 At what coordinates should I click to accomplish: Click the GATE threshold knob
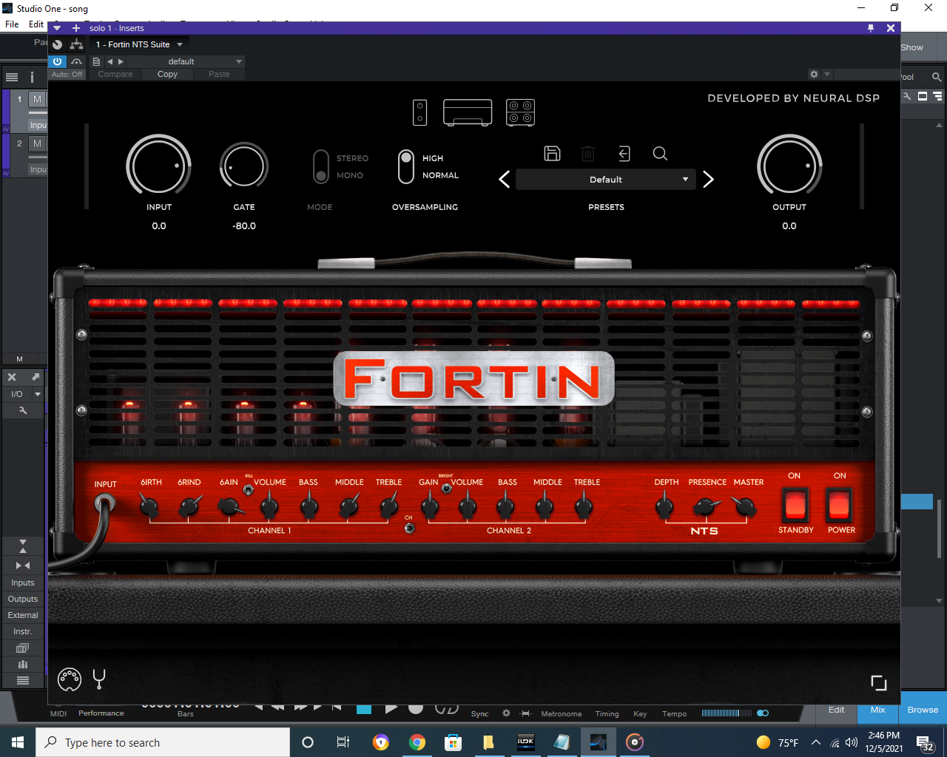[x=243, y=166]
